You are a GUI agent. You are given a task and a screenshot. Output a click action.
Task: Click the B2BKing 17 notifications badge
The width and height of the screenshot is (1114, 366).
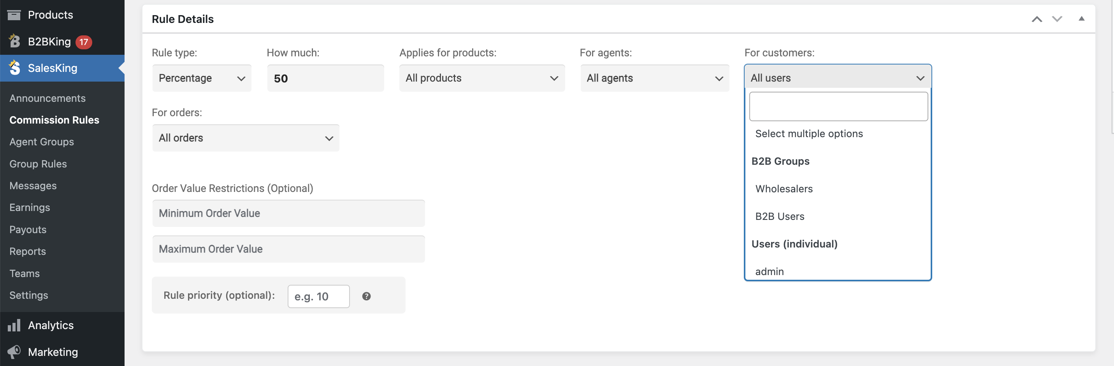click(x=83, y=42)
